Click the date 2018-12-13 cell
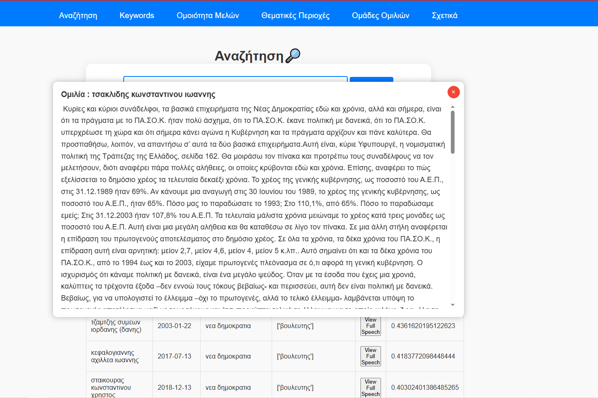Screen dimensions: 598x398 click(x=175, y=388)
